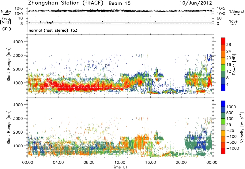Click Velocity colorbar segment between 100 and 500
The width and height of the screenshot is (245, 169).
click(223, 116)
